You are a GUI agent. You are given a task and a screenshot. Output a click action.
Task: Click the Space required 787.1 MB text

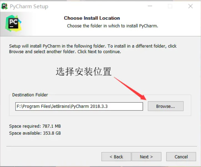coord(35,126)
